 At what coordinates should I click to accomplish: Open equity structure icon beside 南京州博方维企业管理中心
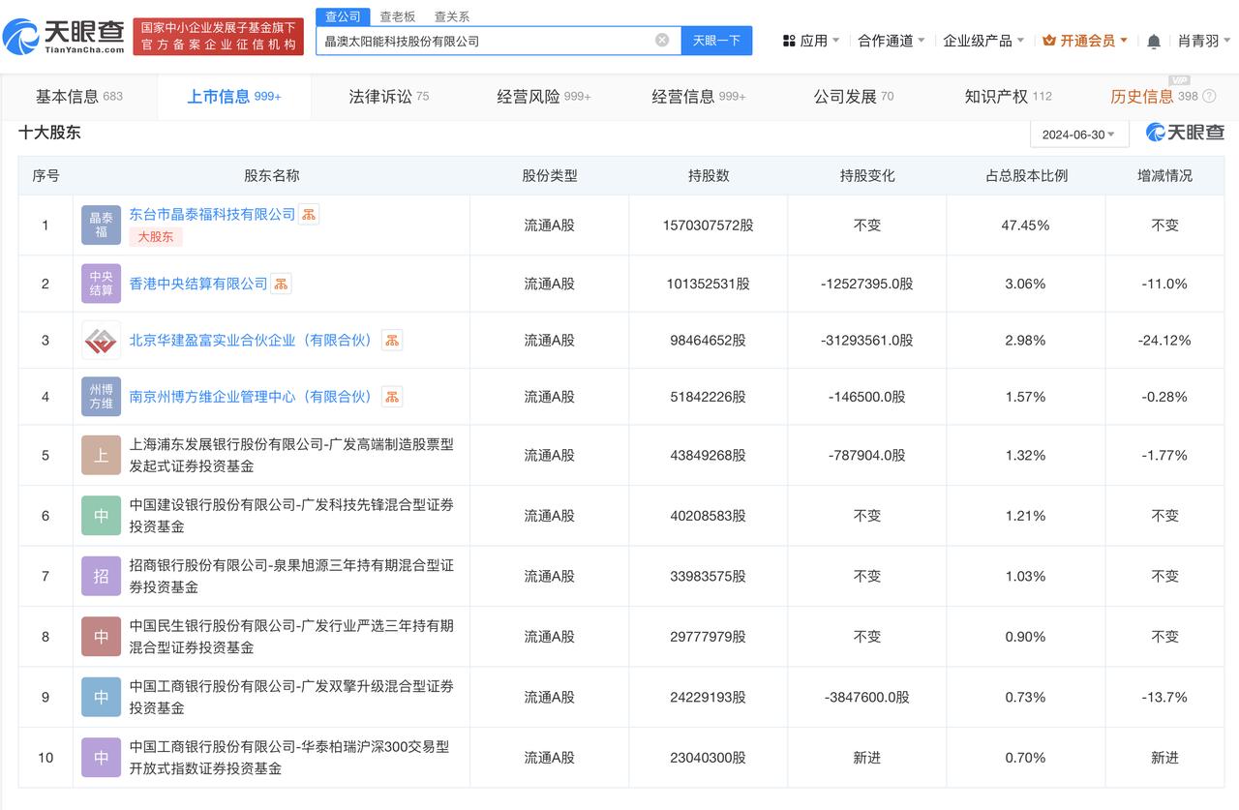(392, 397)
